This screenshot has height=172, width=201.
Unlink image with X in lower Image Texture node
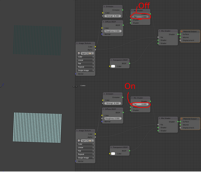[x=93, y=141]
